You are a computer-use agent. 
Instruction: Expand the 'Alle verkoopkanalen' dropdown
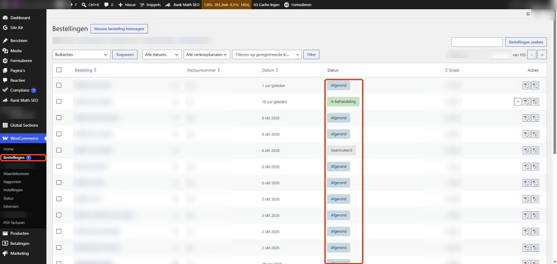(x=207, y=55)
